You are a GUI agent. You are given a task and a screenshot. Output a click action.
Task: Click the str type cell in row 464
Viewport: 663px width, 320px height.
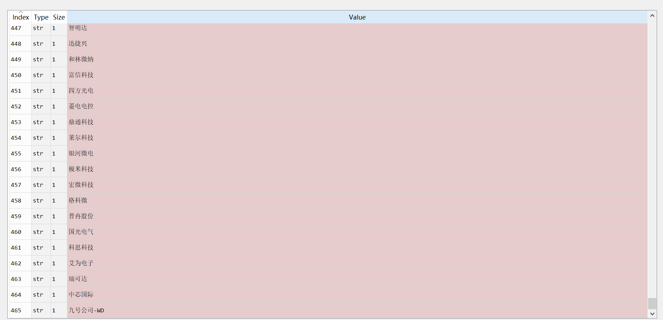[41, 295]
